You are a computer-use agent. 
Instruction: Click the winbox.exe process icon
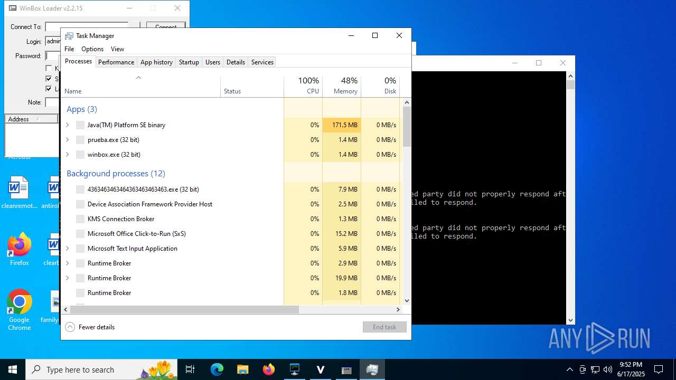80,155
